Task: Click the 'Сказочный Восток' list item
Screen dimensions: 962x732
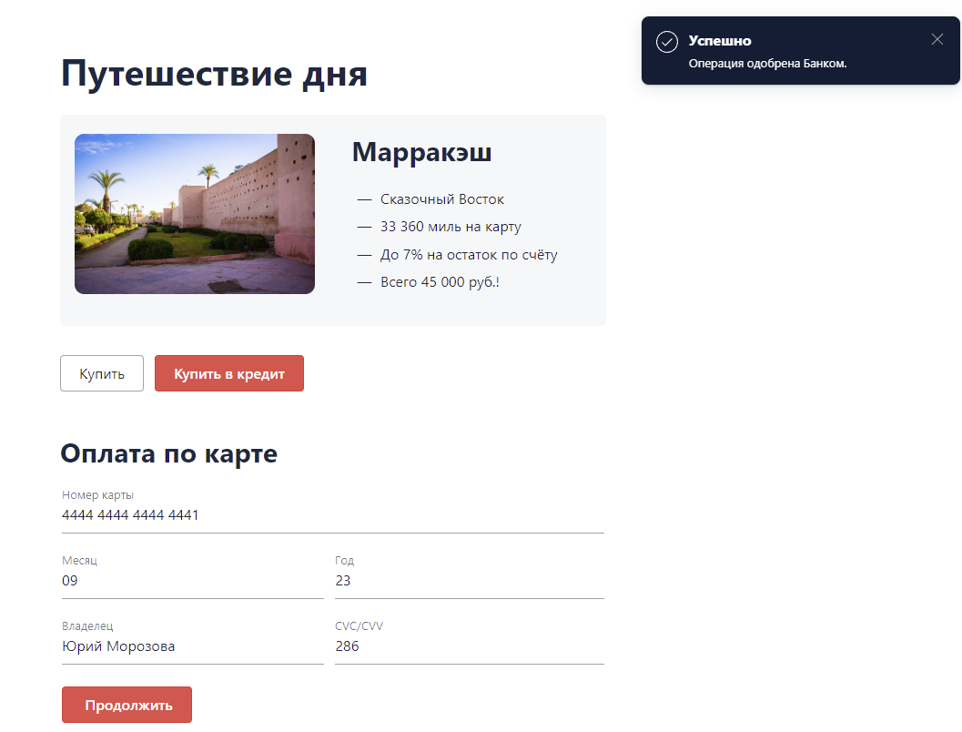Action: click(441, 198)
